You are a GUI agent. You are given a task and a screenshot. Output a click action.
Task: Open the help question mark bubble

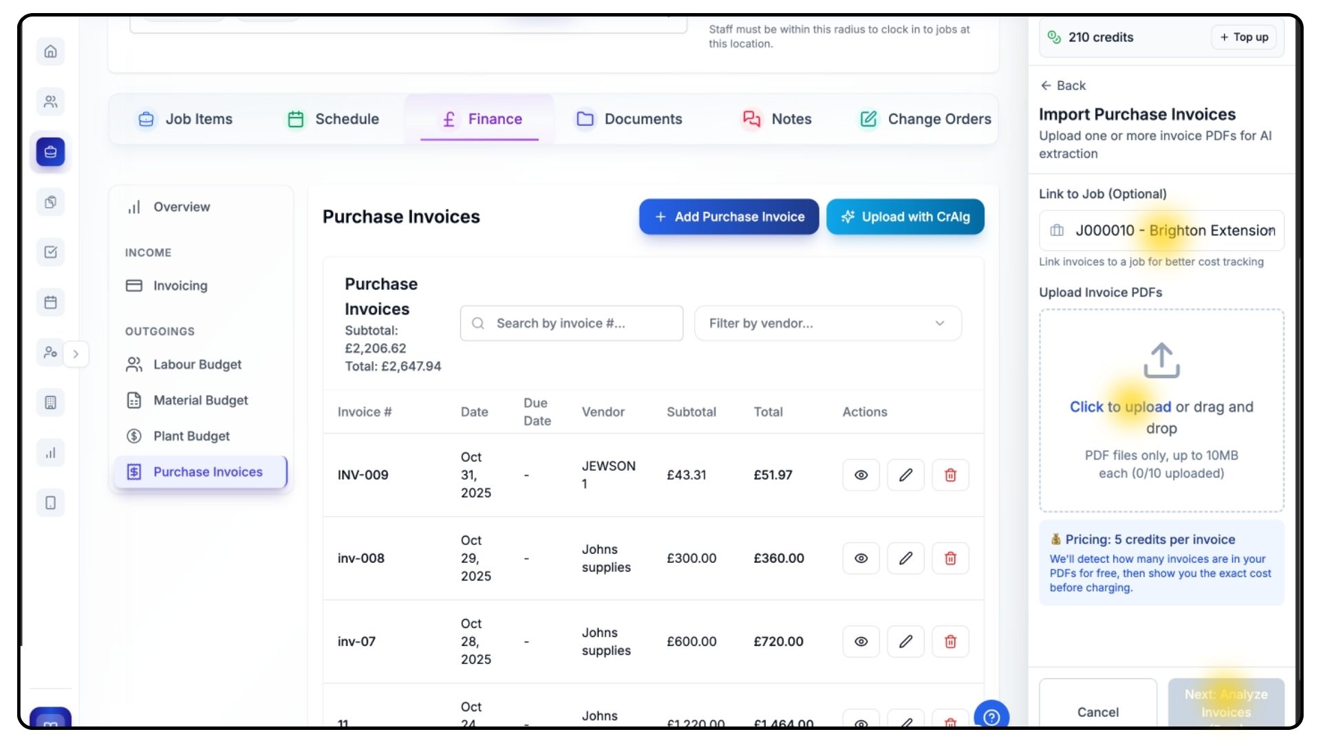pos(991,717)
